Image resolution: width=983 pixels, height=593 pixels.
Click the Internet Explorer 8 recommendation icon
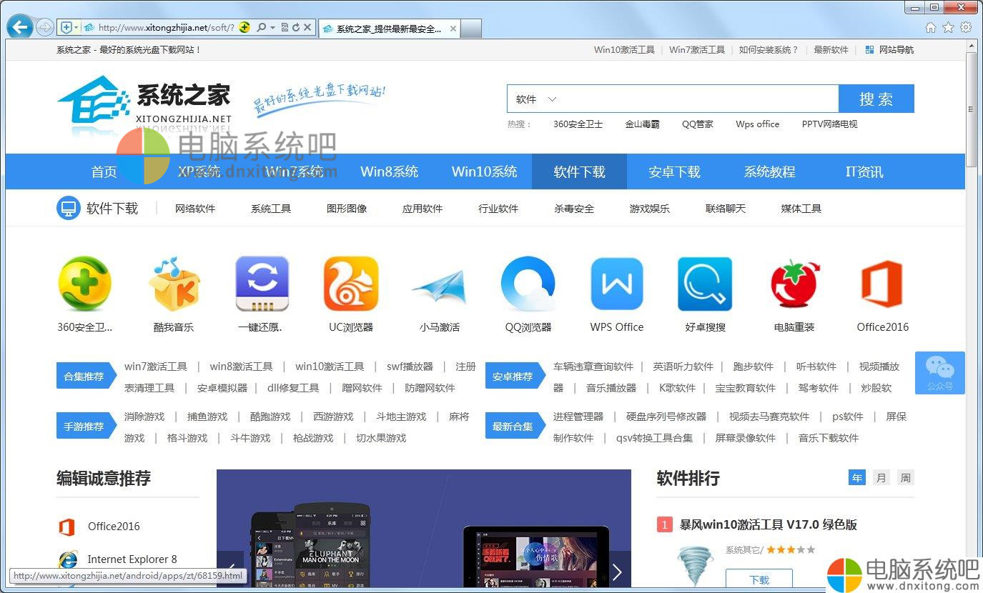(x=68, y=559)
